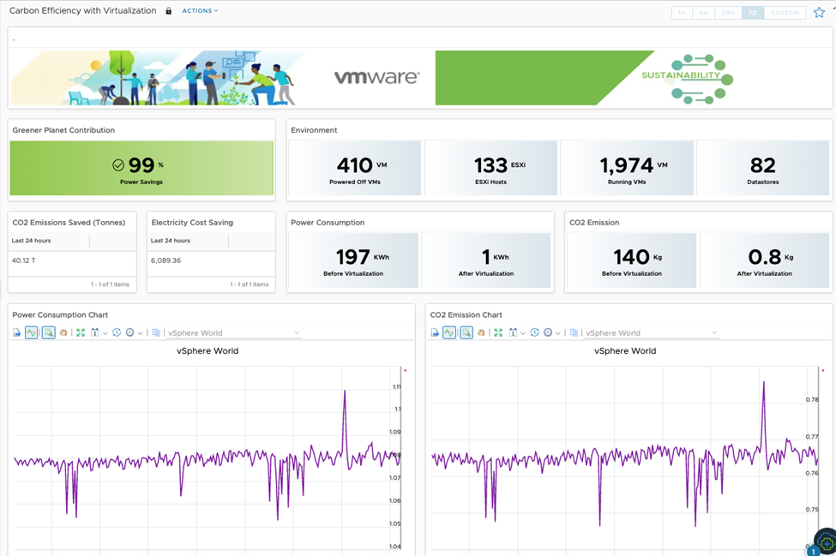Click the export icon in CO2 Emission Chart toolbar
This screenshot has width=836, height=556.
click(434, 332)
